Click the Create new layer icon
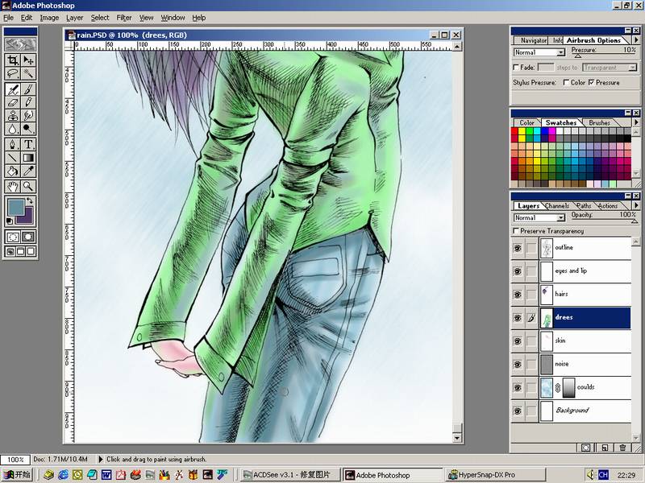 [604, 448]
